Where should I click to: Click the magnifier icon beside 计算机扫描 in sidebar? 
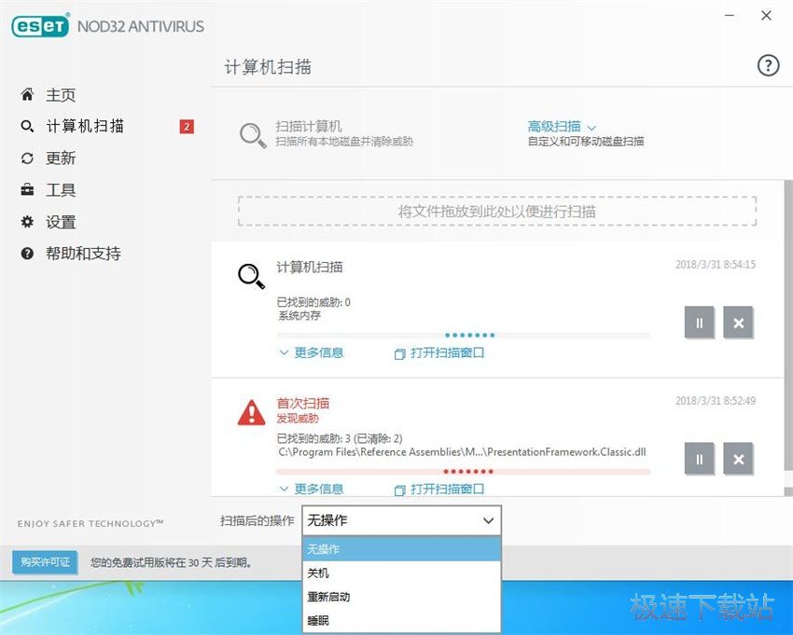[27, 126]
